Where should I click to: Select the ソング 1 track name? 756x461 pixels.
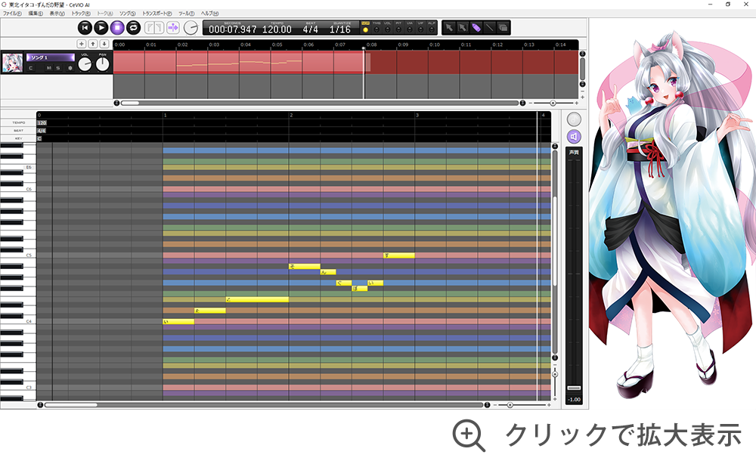[x=50, y=57]
